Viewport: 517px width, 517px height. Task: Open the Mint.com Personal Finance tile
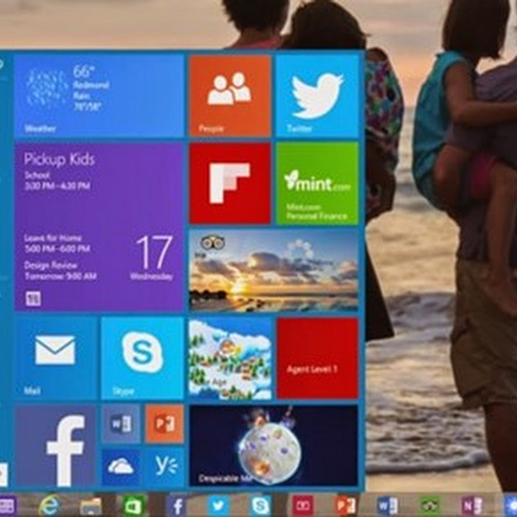pos(317,184)
